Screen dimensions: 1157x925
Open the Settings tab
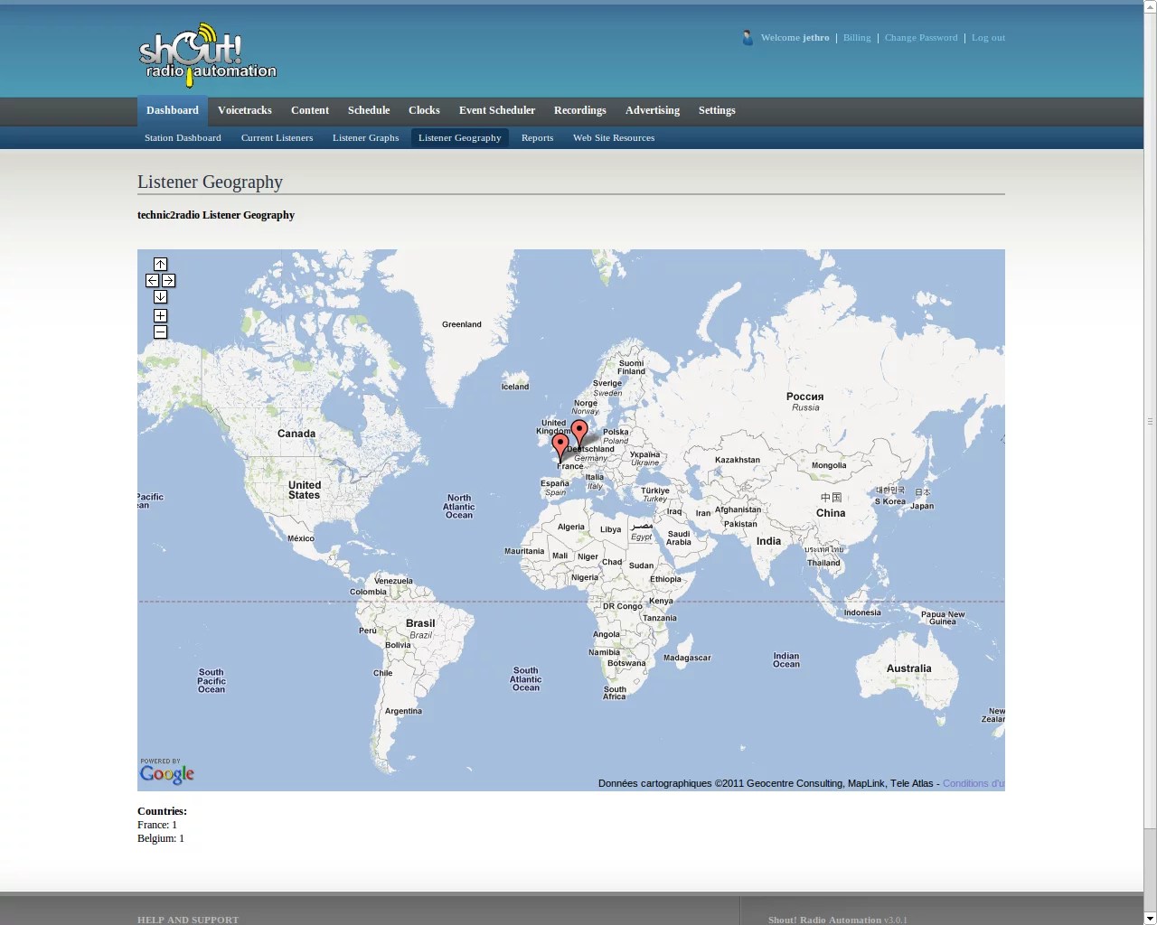[716, 110]
